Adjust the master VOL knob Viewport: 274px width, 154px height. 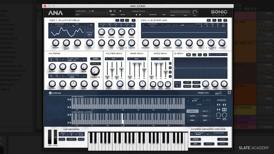[195, 12]
